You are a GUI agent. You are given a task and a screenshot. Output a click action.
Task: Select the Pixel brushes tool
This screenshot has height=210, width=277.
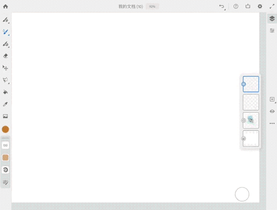[x=6, y=20]
